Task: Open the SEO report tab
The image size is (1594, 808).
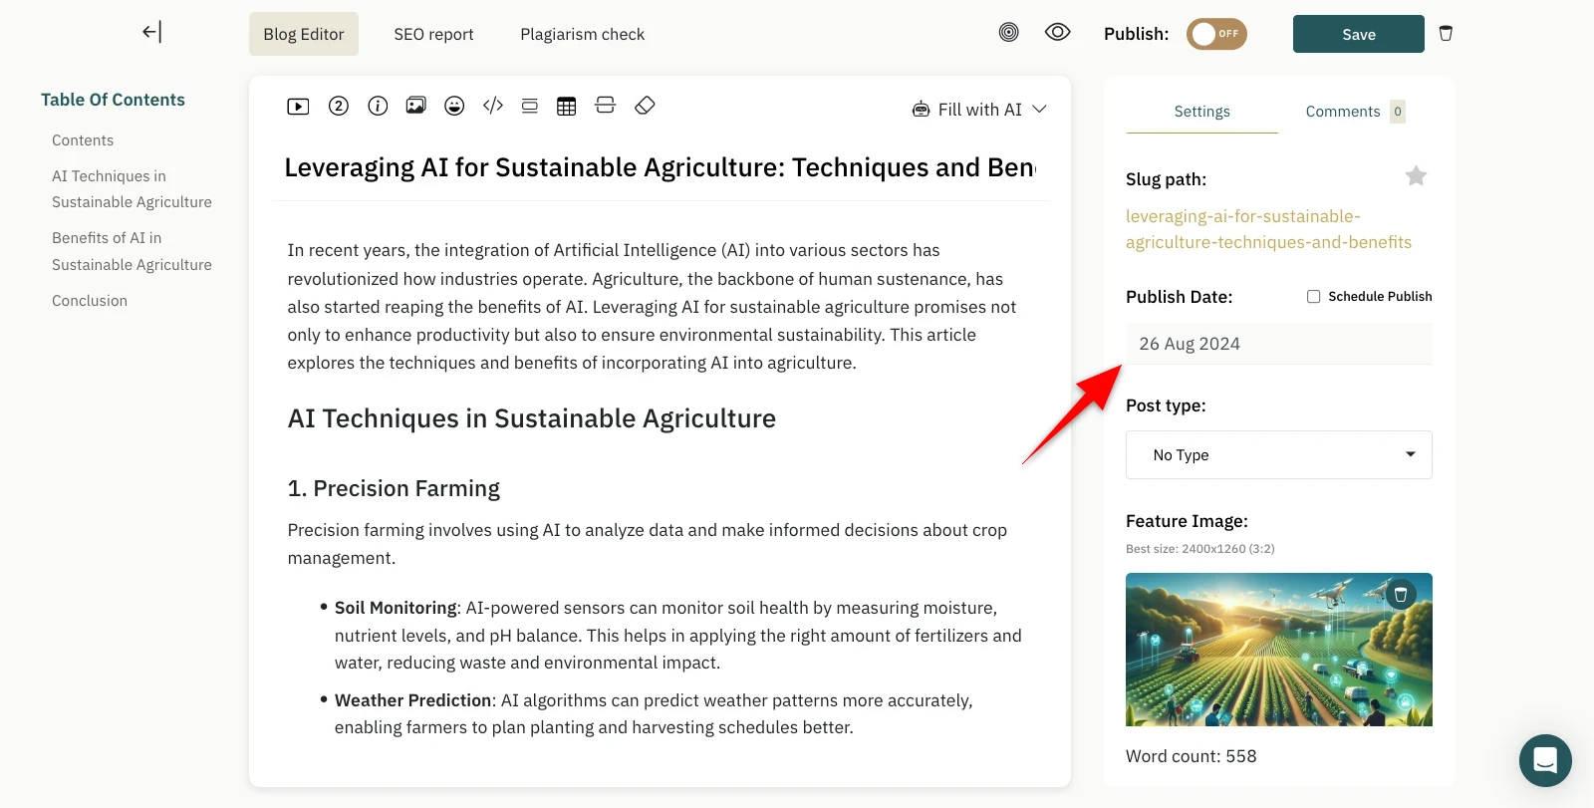Action: pos(433,34)
